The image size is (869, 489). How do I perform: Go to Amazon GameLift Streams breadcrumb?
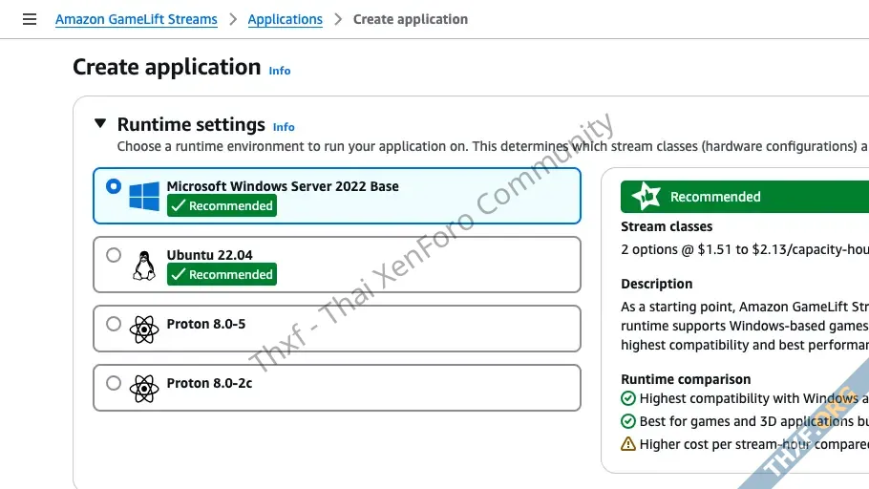pyautogui.click(x=137, y=19)
